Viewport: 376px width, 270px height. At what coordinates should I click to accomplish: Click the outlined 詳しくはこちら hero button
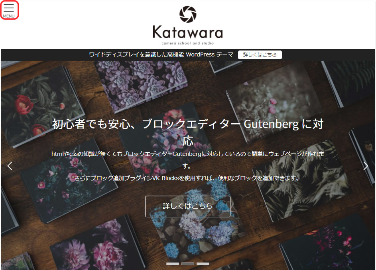tap(188, 206)
